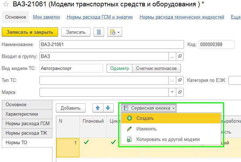241x162 pixels.
Task: Open 'Мои заметки' link
Action: (x=46, y=17)
